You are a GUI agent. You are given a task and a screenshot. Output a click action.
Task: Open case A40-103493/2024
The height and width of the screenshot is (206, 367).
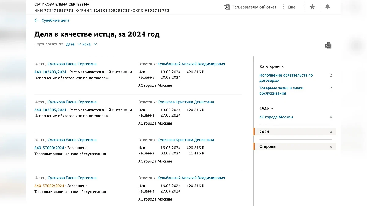click(50, 72)
